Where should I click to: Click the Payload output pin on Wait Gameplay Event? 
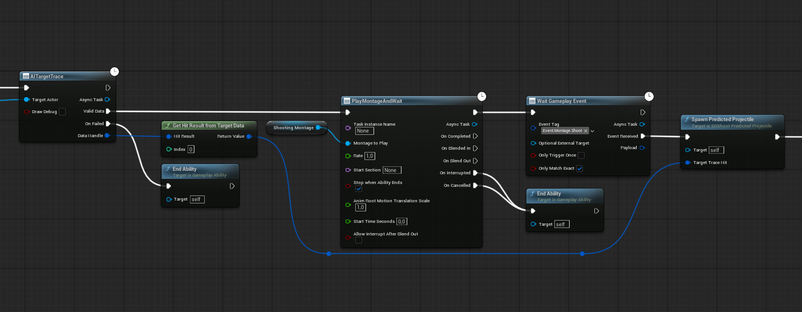point(642,148)
